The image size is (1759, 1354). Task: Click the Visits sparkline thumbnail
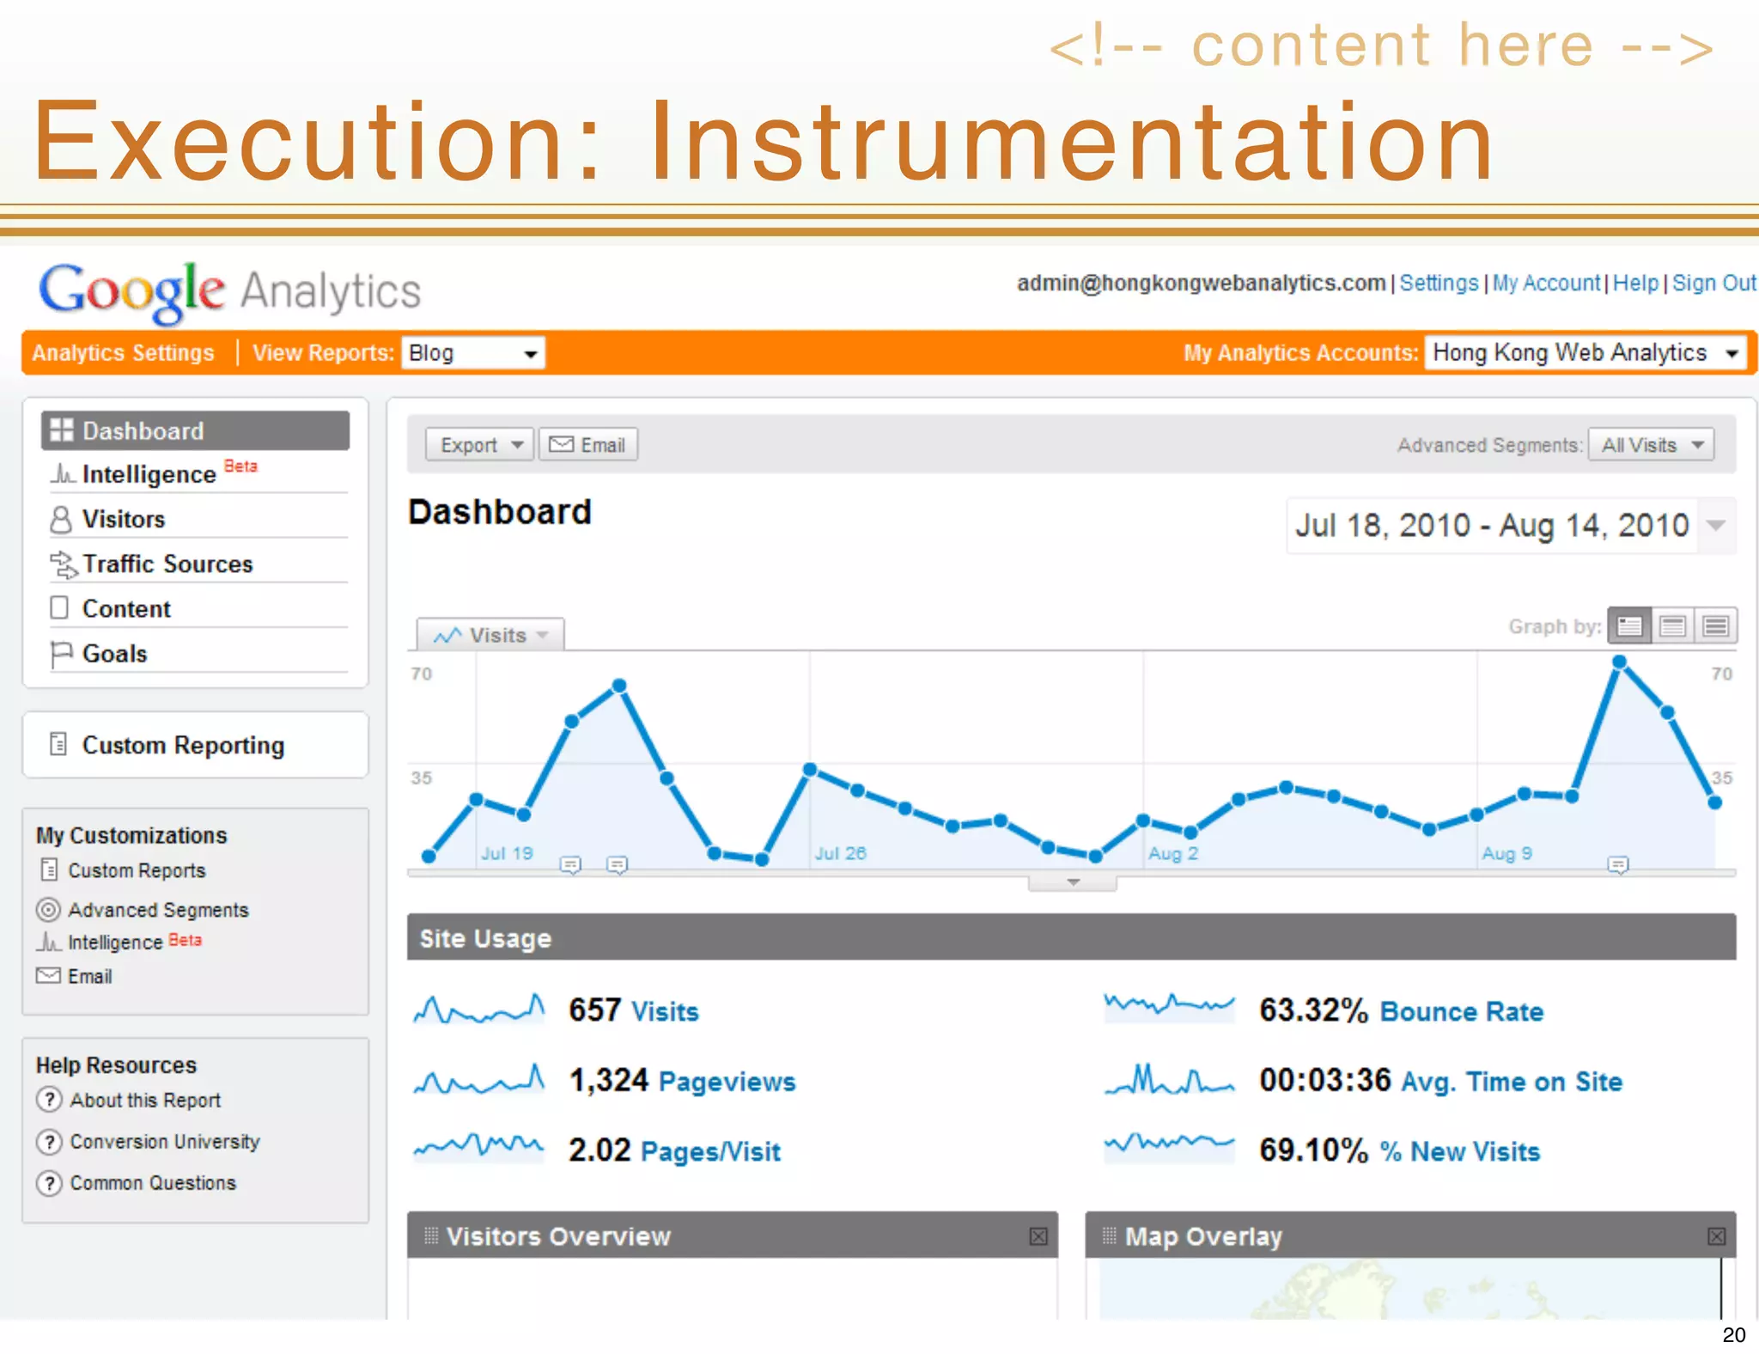(x=479, y=1009)
